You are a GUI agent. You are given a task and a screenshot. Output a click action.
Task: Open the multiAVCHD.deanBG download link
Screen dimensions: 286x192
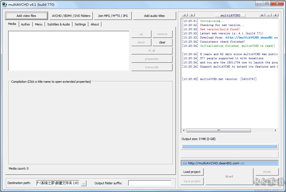(x=252, y=38)
